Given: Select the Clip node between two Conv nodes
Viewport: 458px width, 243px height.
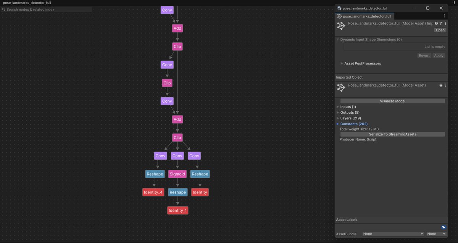Looking at the screenshot, I should point(167,83).
